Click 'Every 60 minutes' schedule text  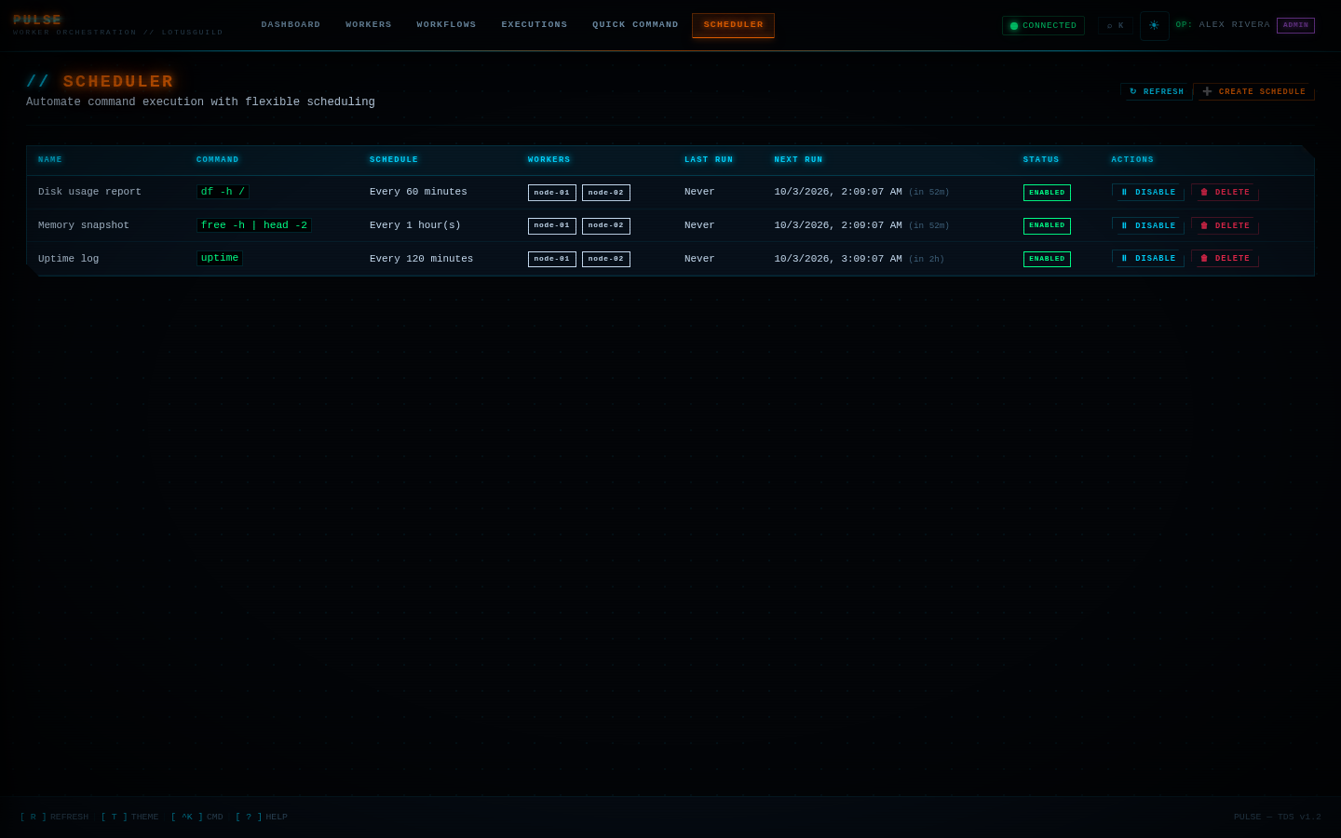(418, 192)
